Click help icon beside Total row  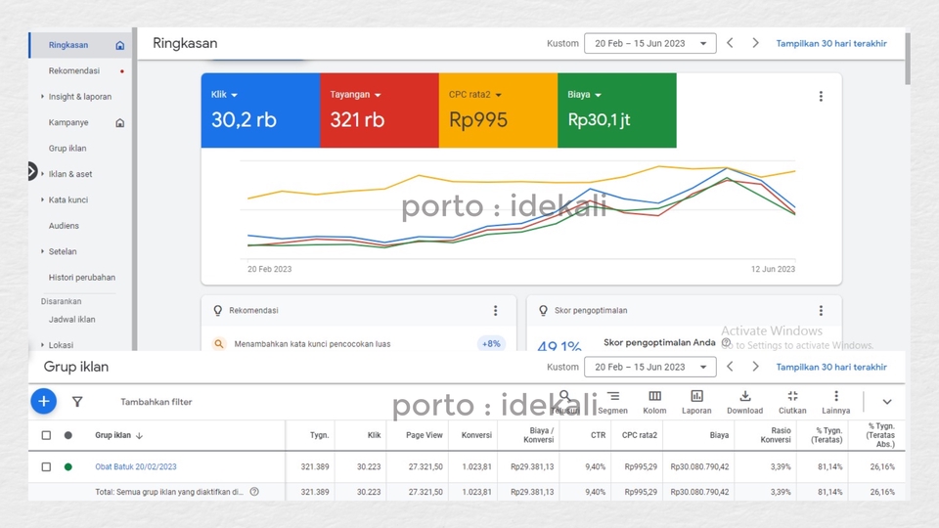[254, 492]
